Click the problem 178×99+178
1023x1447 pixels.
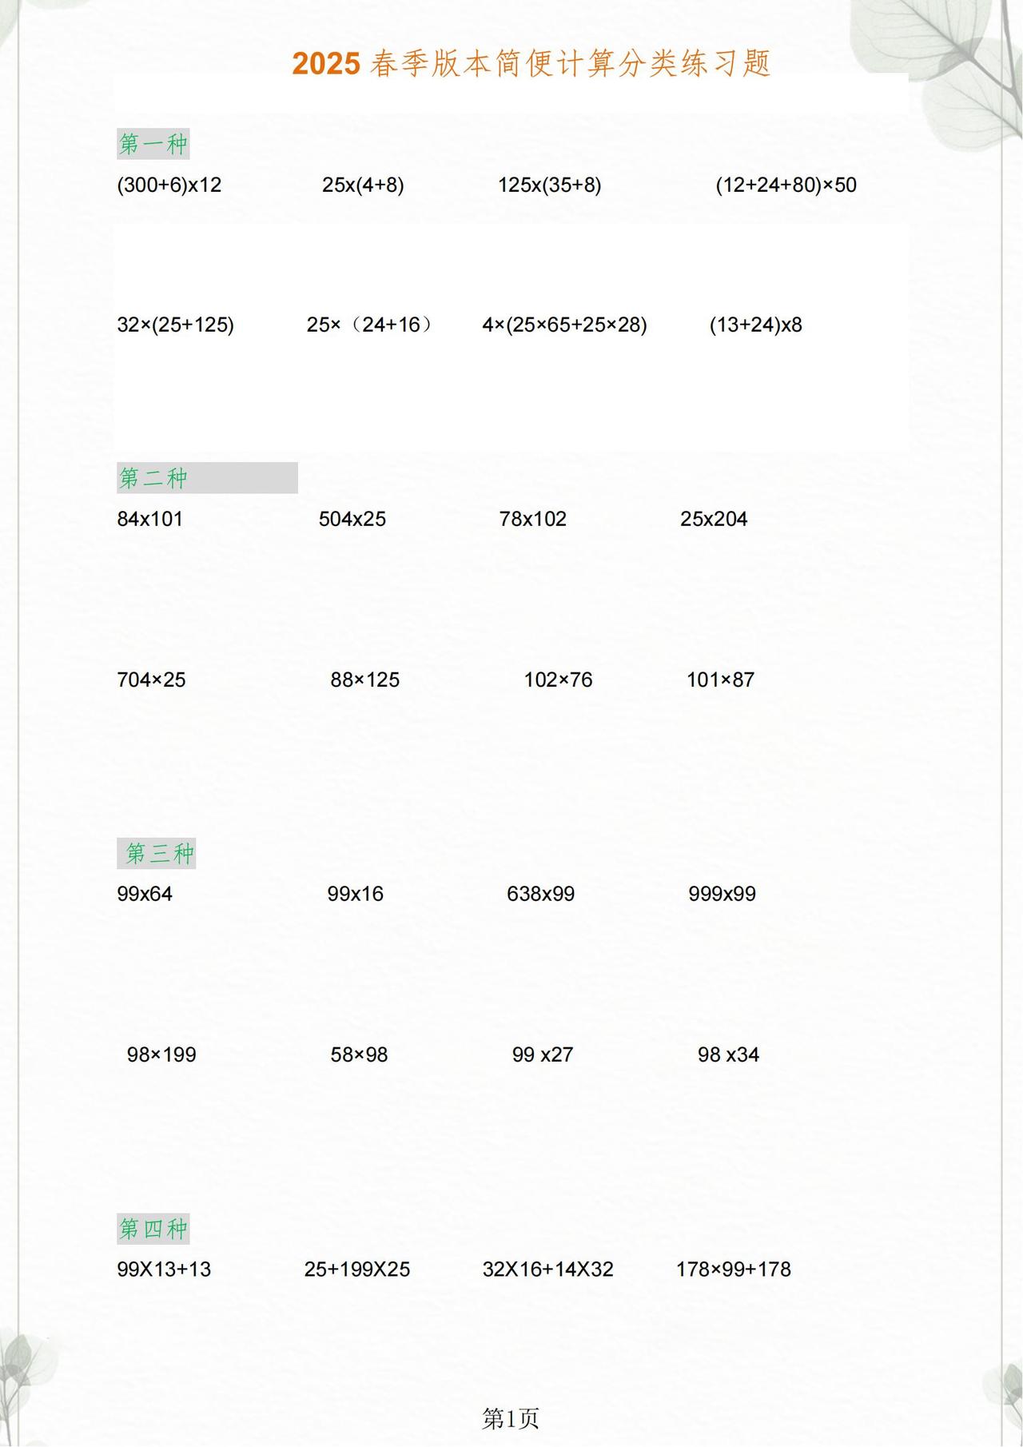734,1270
